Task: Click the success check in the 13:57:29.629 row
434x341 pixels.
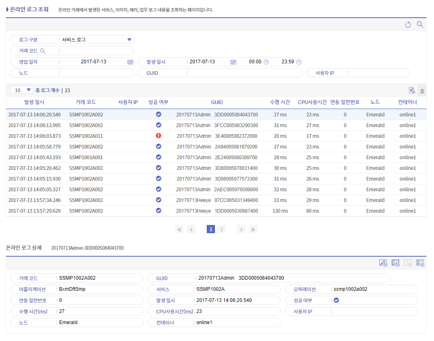Action: click(x=159, y=211)
